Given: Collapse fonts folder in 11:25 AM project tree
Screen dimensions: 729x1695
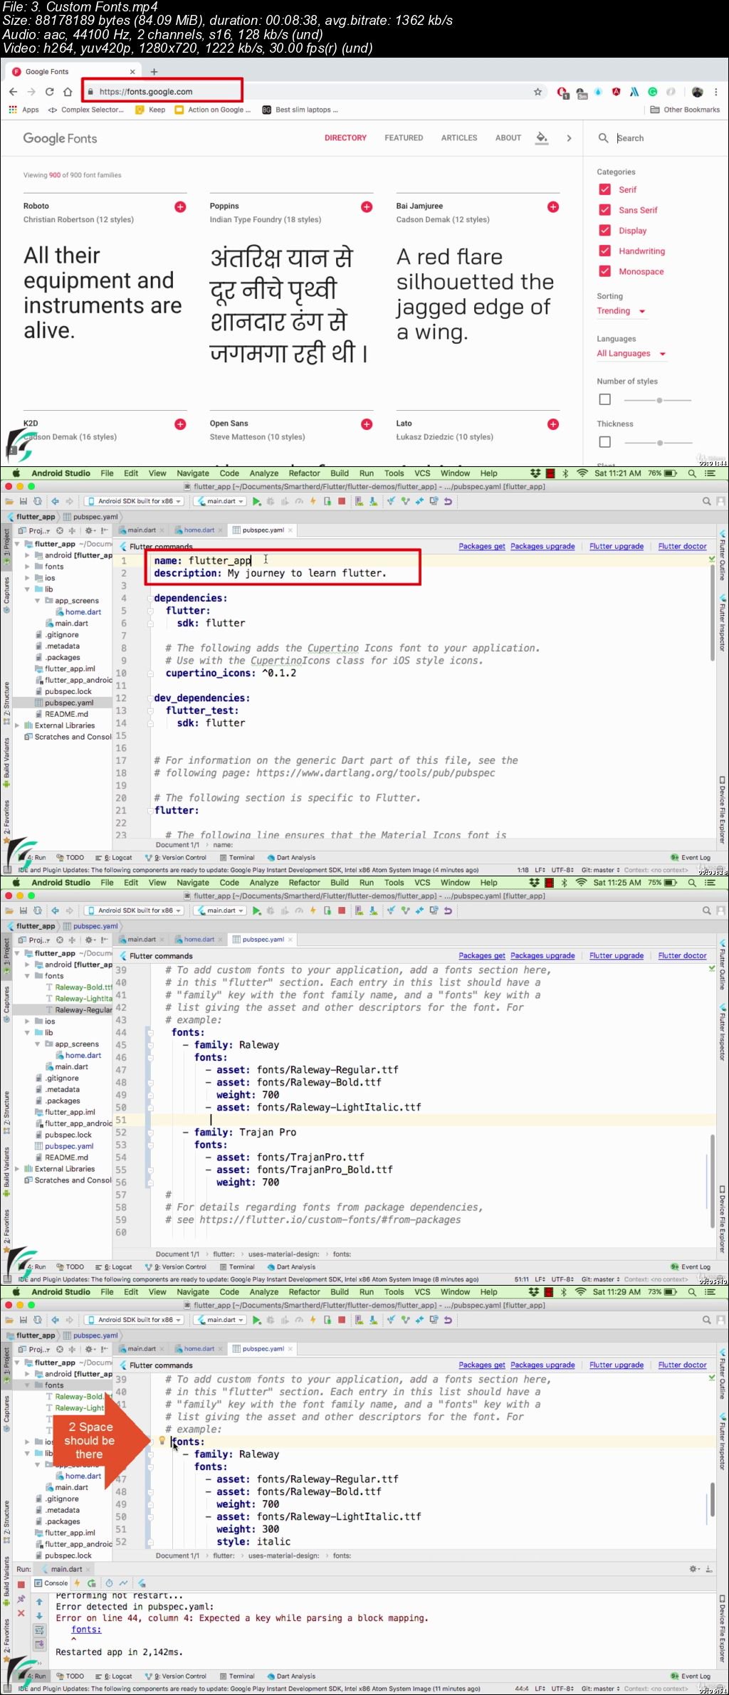Looking at the screenshot, I should [28, 976].
